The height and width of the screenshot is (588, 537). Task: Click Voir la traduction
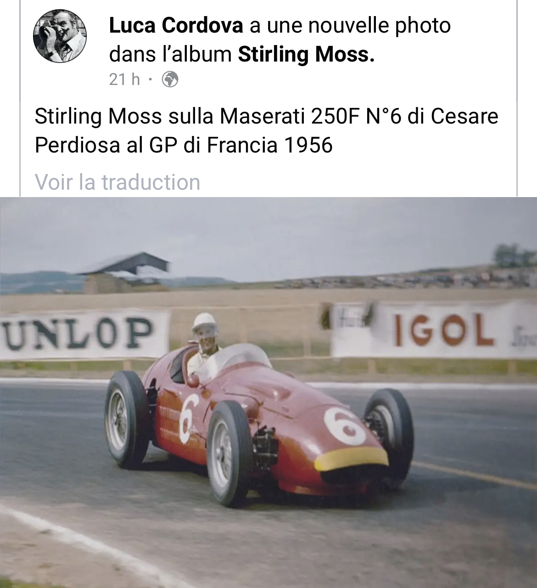point(117,182)
